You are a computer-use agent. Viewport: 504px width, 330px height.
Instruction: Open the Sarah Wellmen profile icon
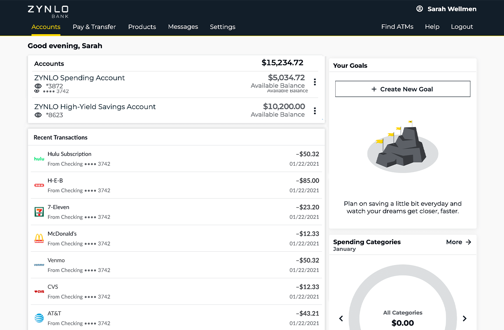pyautogui.click(x=419, y=9)
